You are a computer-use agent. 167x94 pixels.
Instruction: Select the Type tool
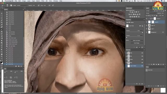(2, 48)
